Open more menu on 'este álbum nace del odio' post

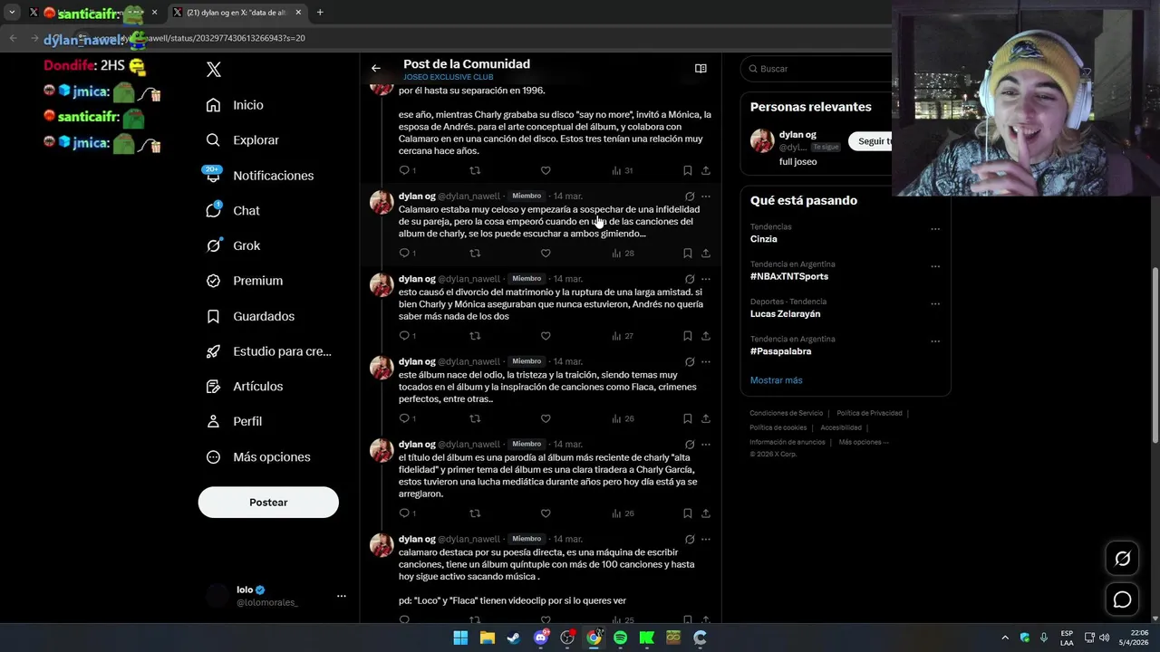click(706, 361)
